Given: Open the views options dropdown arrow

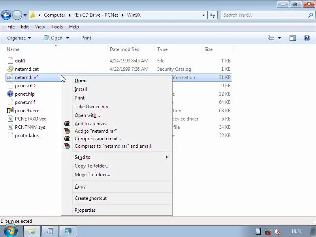Looking at the screenshot, I should click(279, 38).
